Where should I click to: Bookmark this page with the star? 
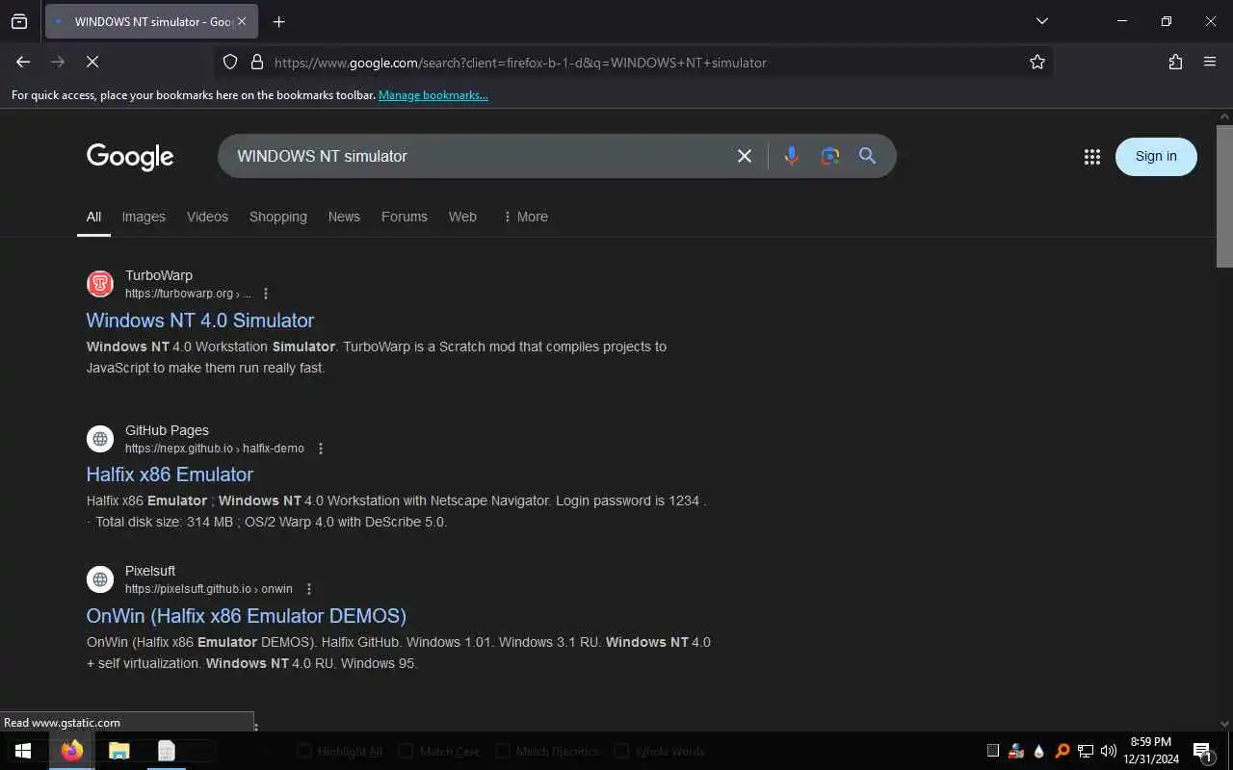1036,62
